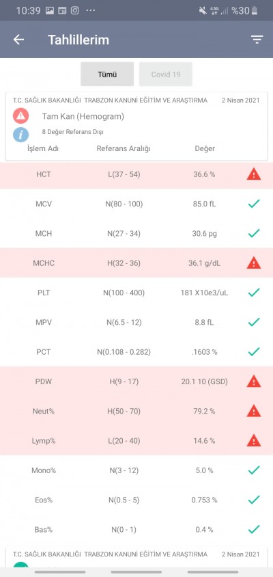Tap the back arrow in header
Screen dimensions: 273x577
(18, 40)
